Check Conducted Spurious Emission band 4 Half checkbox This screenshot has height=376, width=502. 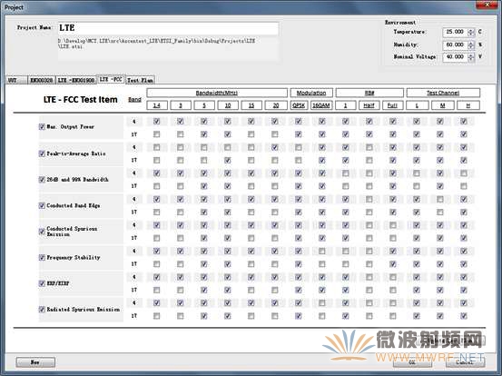point(369,225)
